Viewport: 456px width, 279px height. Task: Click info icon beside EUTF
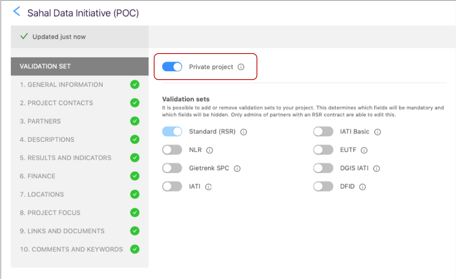[364, 150]
